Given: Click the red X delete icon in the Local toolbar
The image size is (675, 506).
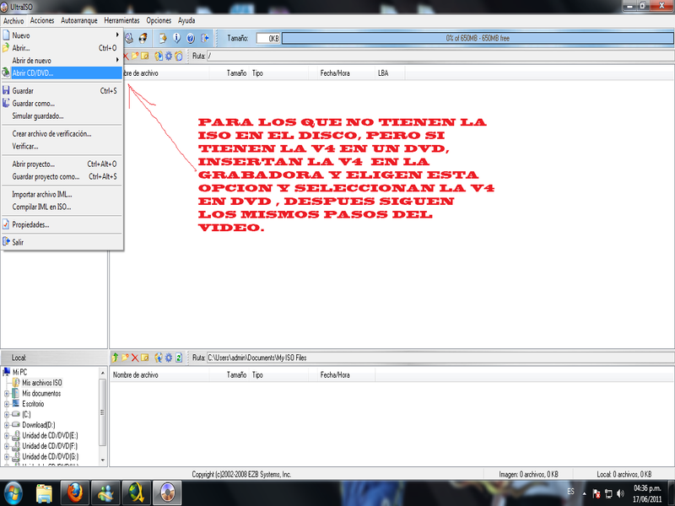Looking at the screenshot, I should click(x=135, y=358).
